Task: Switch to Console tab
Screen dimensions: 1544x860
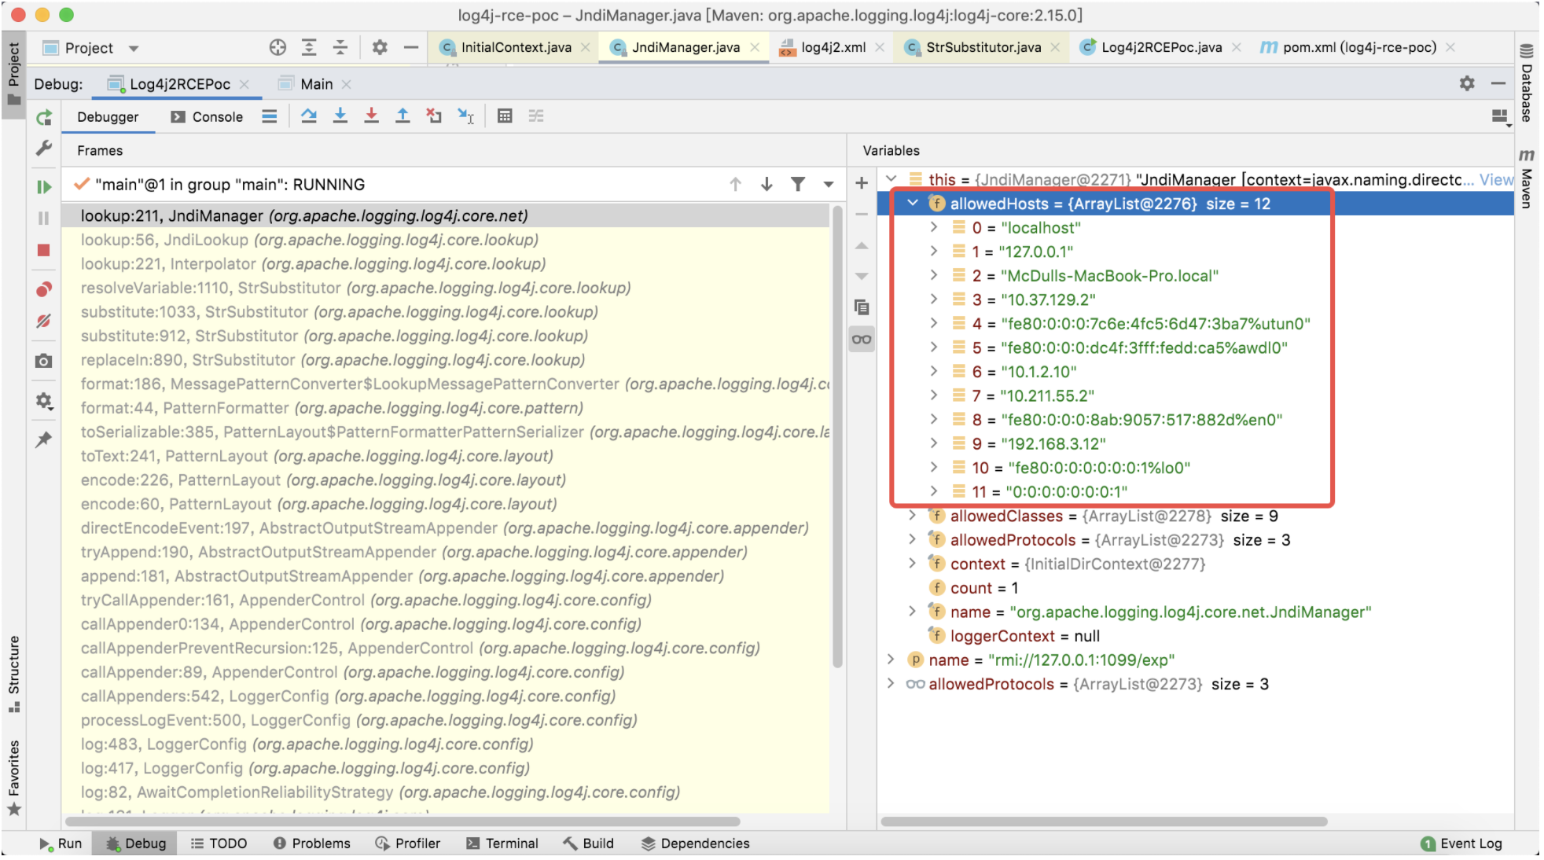Action: click(x=208, y=117)
